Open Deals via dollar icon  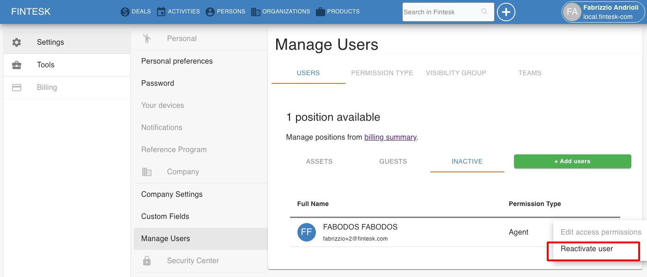coord(125,12)
